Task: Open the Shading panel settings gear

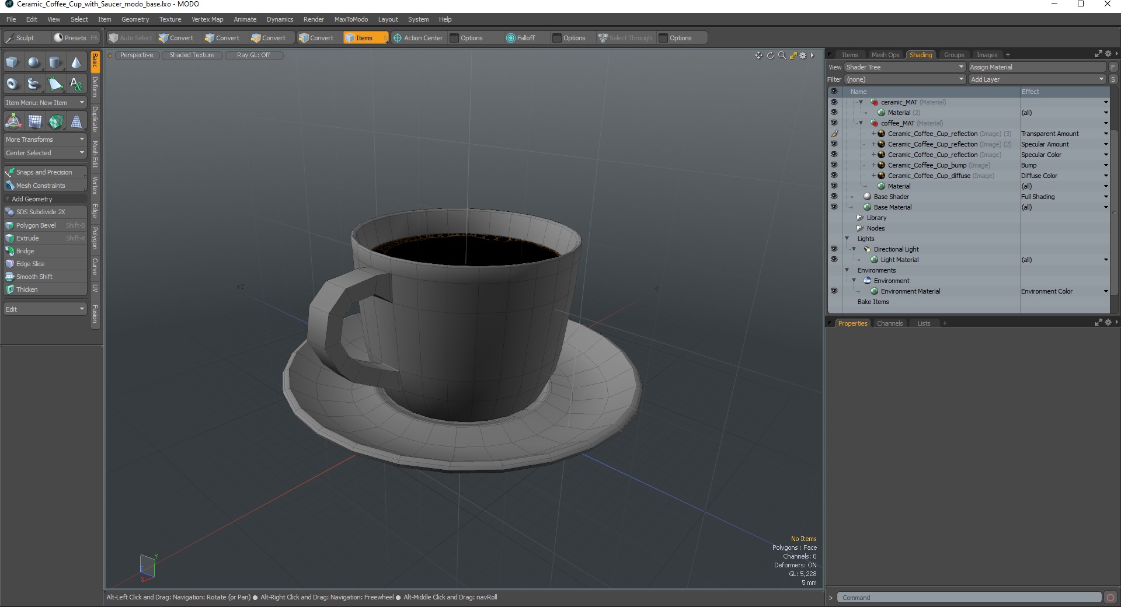Action: (x=1108, y=54)
